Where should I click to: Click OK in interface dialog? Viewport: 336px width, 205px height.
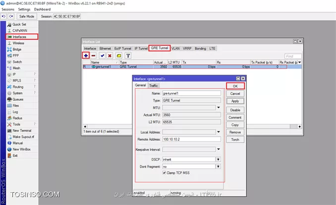pyautogui.click(x=235, y=86)
